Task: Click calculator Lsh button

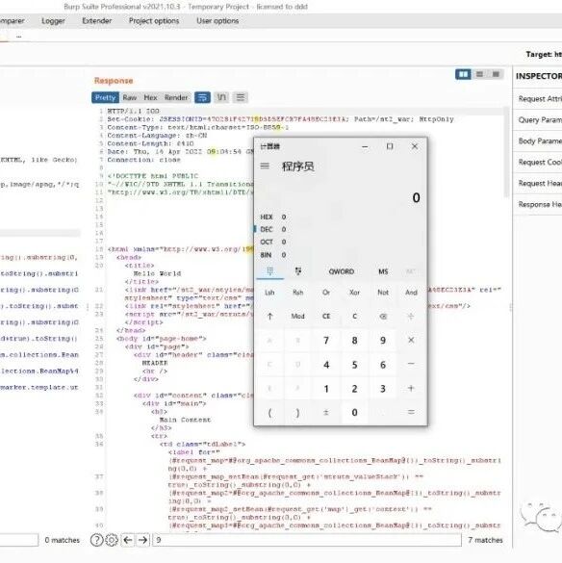Action: tap(269, 293)
